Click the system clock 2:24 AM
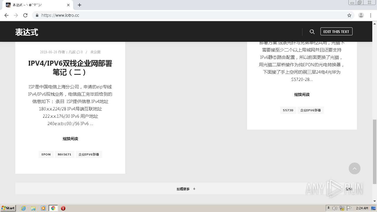 click(x=362, y=208)
